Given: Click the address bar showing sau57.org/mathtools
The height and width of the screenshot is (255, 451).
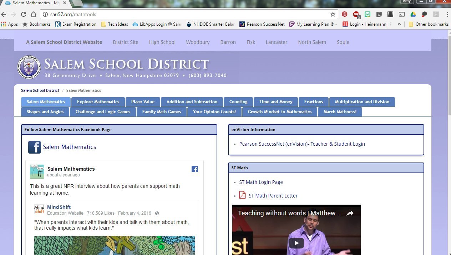Looking at the screenshot, I should click(x=186, y=15).
